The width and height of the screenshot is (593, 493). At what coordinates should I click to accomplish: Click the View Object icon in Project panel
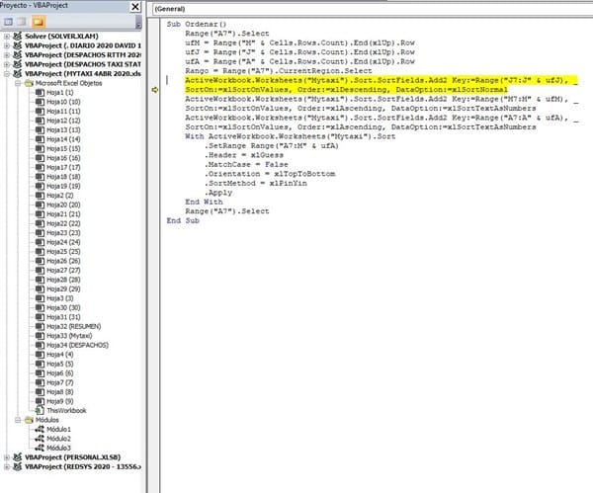(22, 22)
